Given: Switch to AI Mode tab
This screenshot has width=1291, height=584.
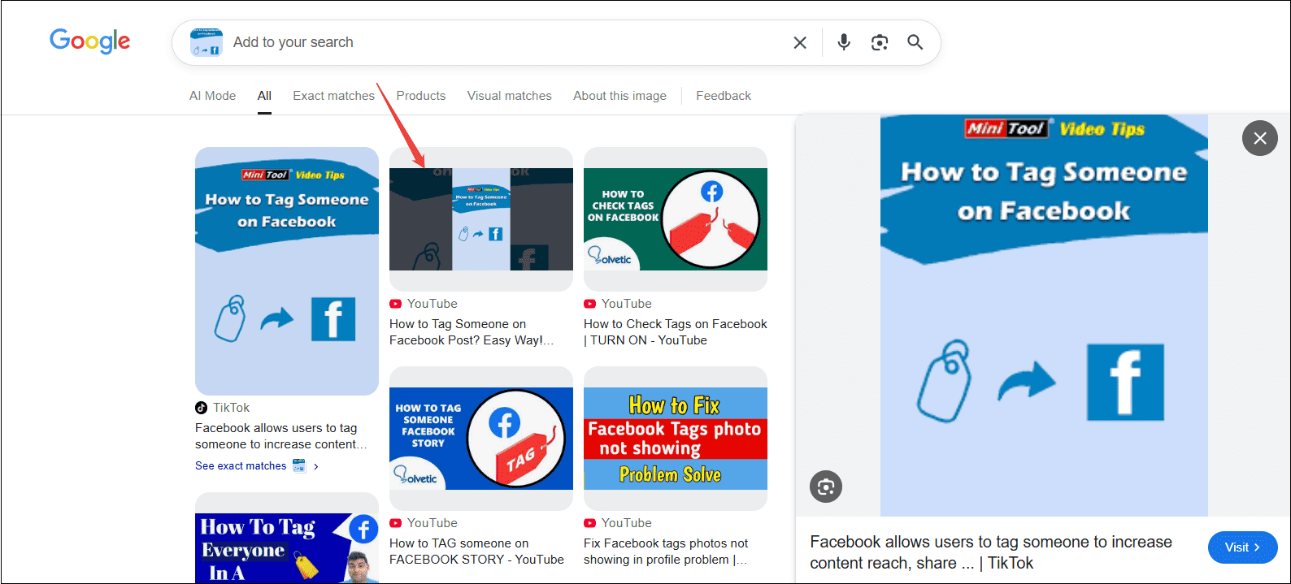Looking at the screenshot, I should tap(212, 96).
